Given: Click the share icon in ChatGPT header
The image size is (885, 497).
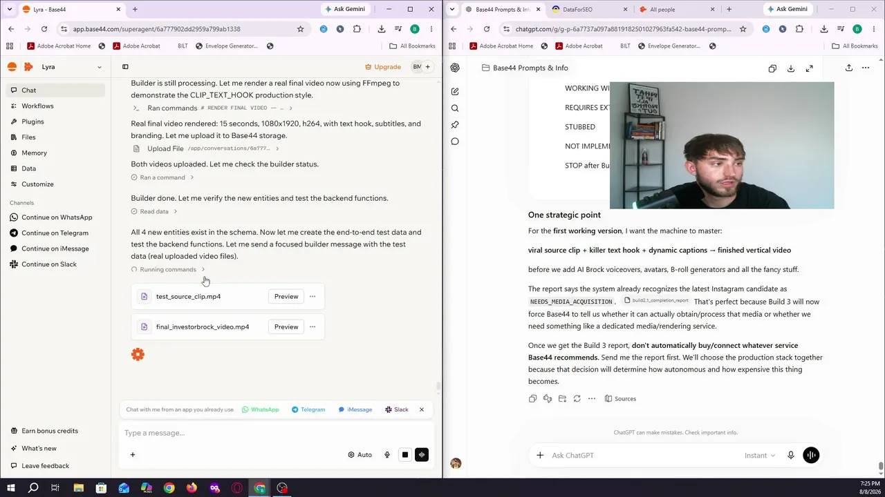Looking at the screenshot, I should click(848, 68).
